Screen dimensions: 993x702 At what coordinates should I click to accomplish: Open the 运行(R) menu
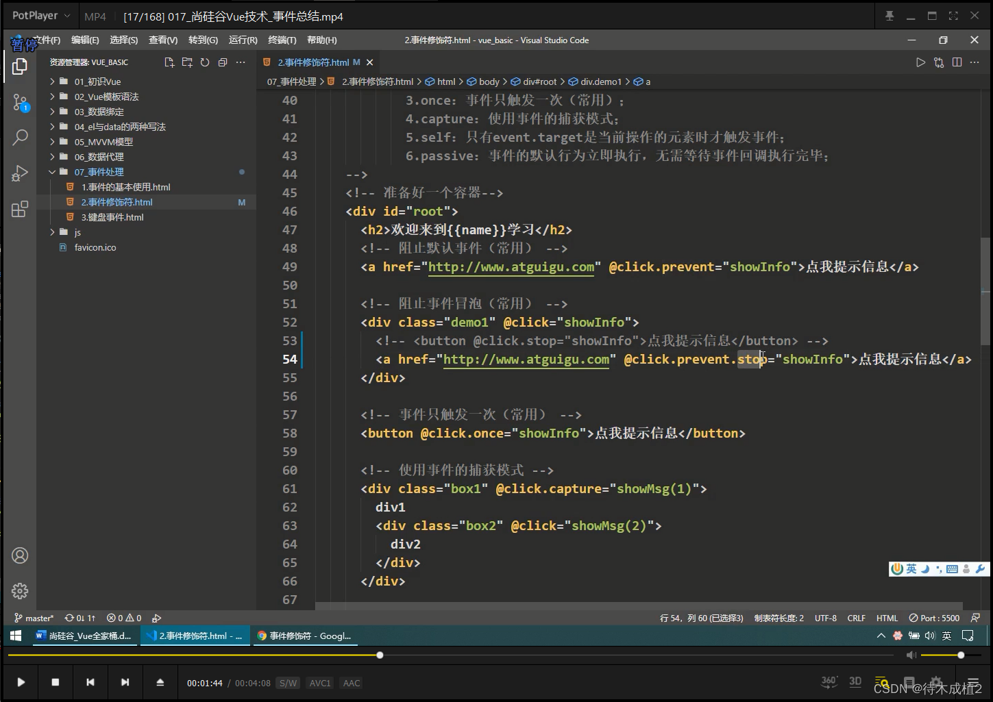[x=243, y=40]
